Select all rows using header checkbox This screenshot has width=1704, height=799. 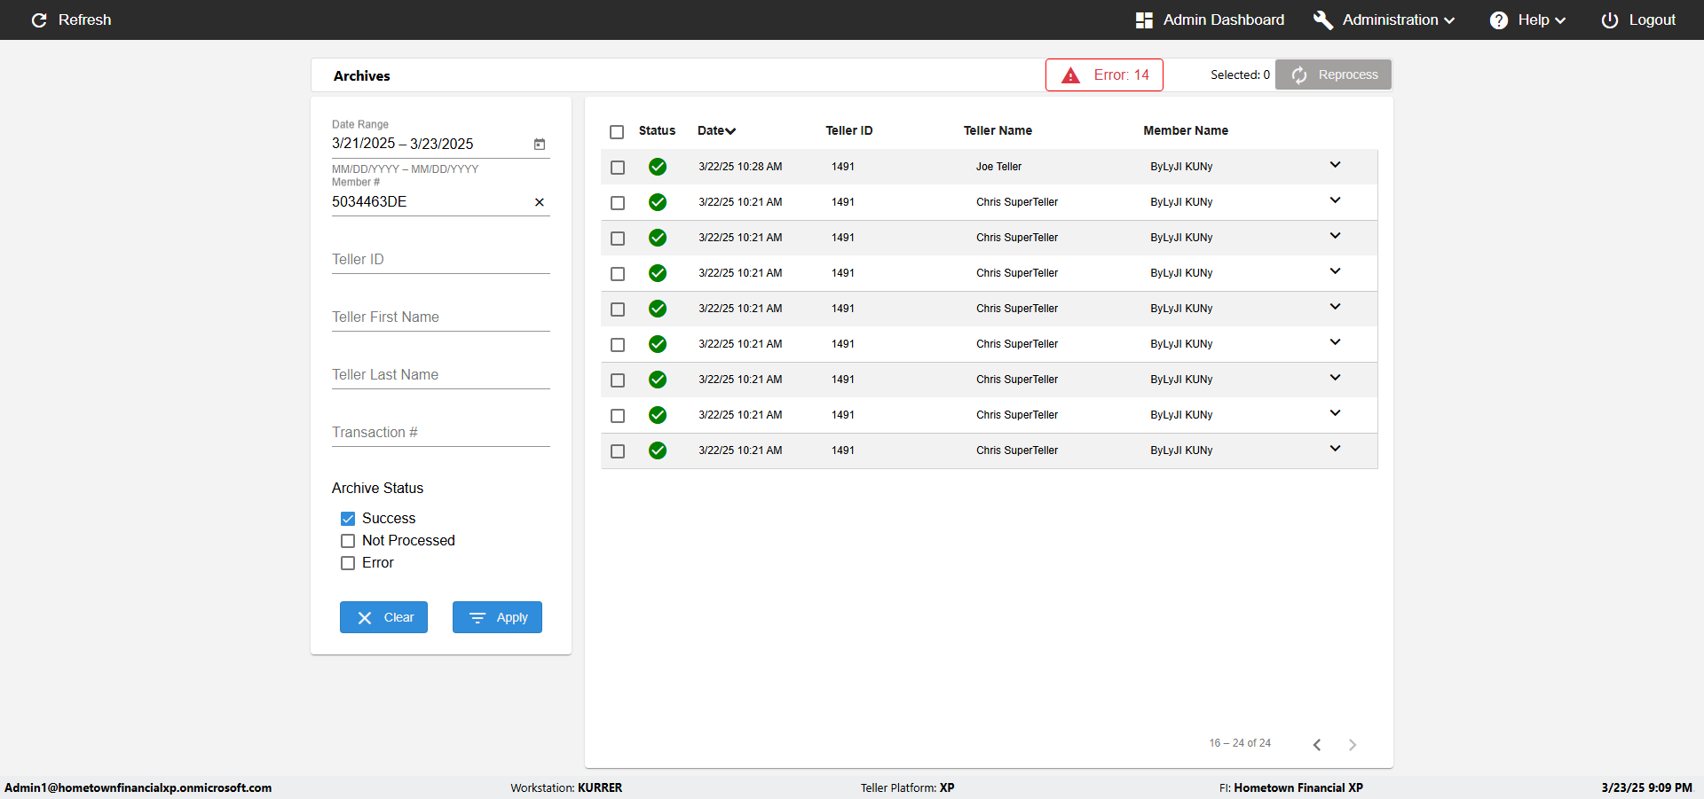click(617, 132)
